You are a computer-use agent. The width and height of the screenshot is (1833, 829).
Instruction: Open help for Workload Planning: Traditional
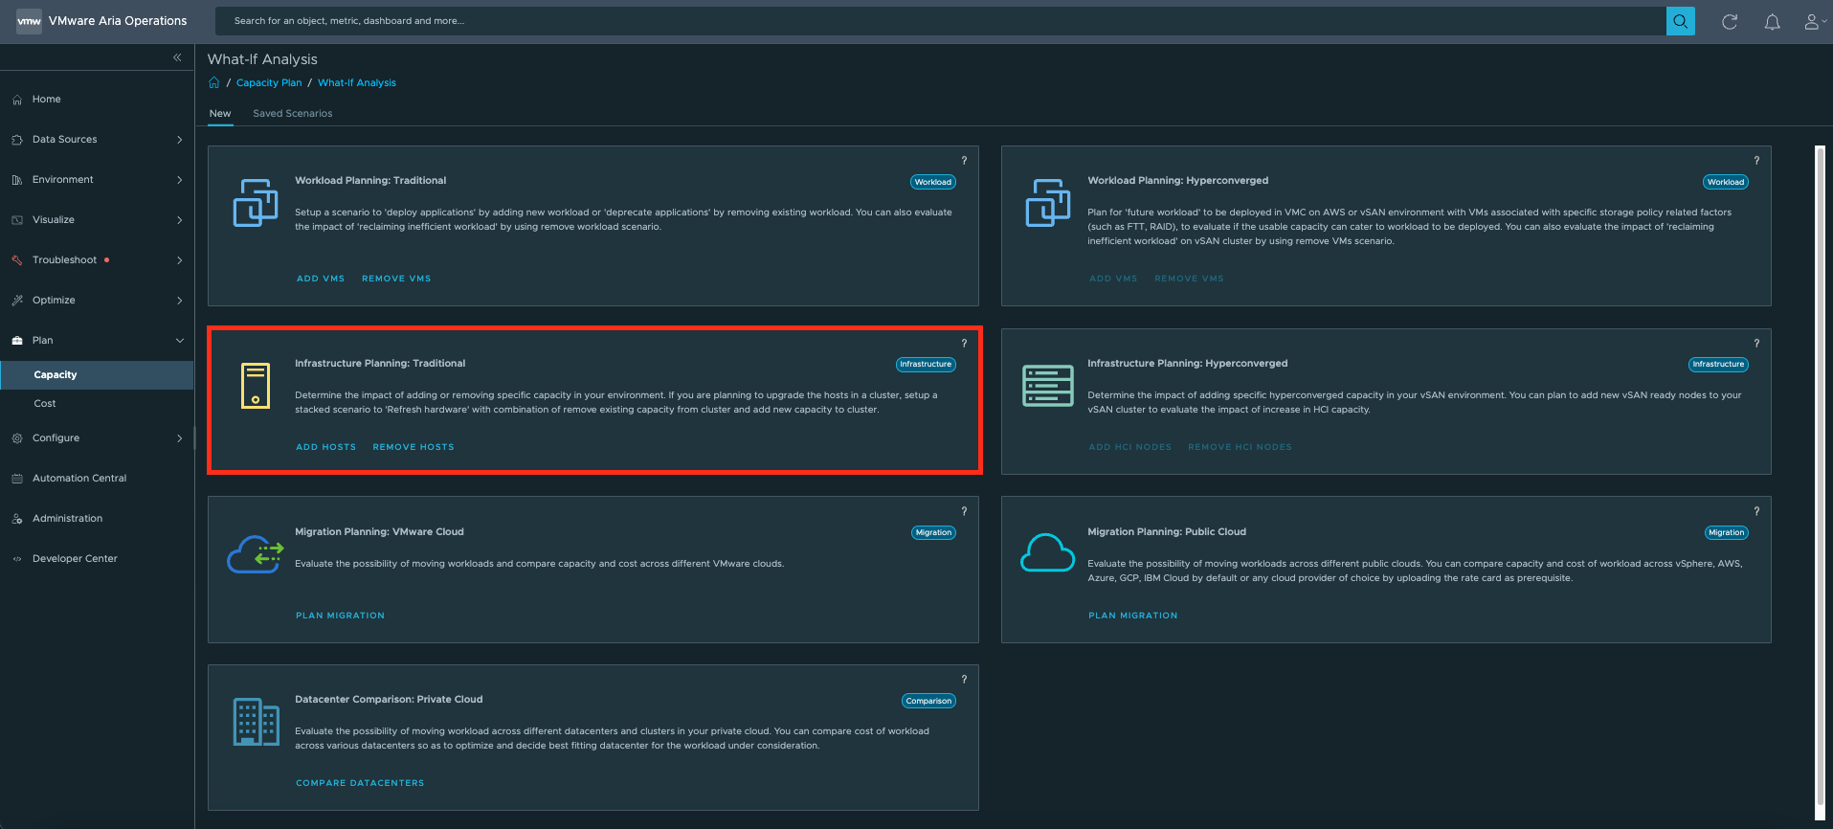[964, 161]
